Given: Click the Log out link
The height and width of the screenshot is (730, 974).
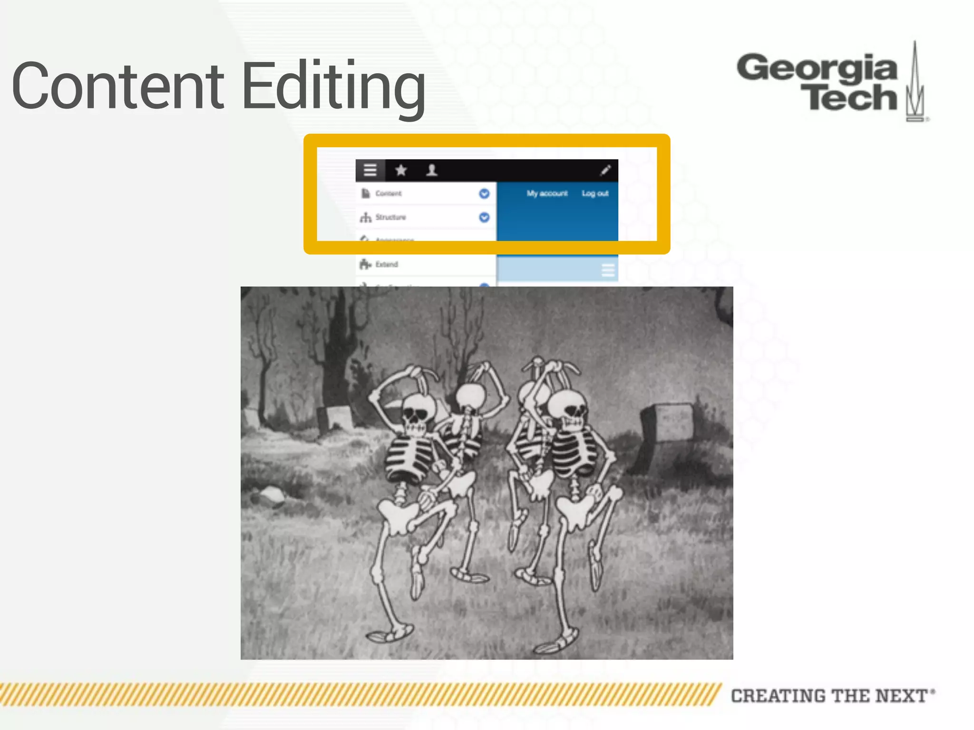Looking at the screenshot, I should coord(595,193).
